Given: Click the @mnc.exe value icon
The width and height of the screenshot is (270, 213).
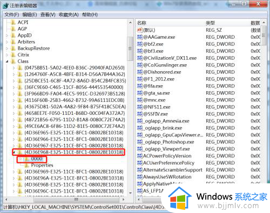Looking at the screenshot, I should 140,100.
